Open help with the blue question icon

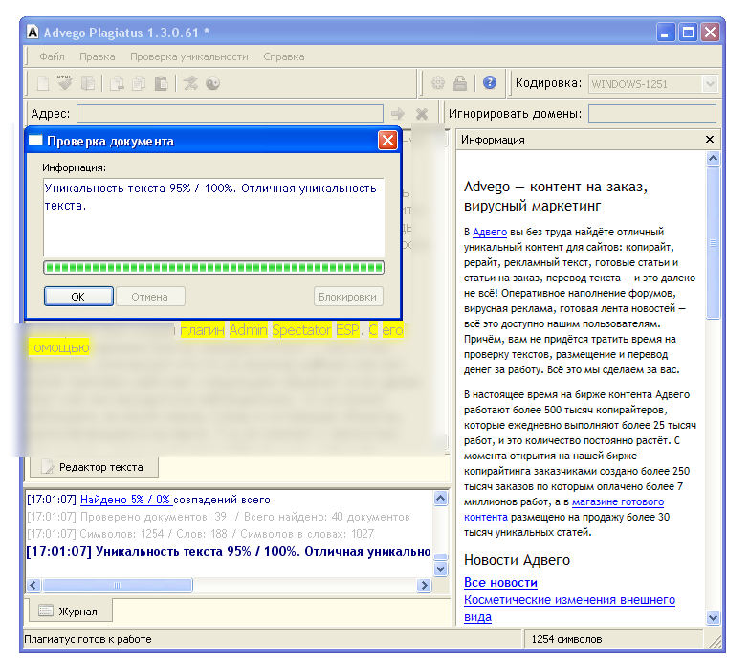point(490,82)
